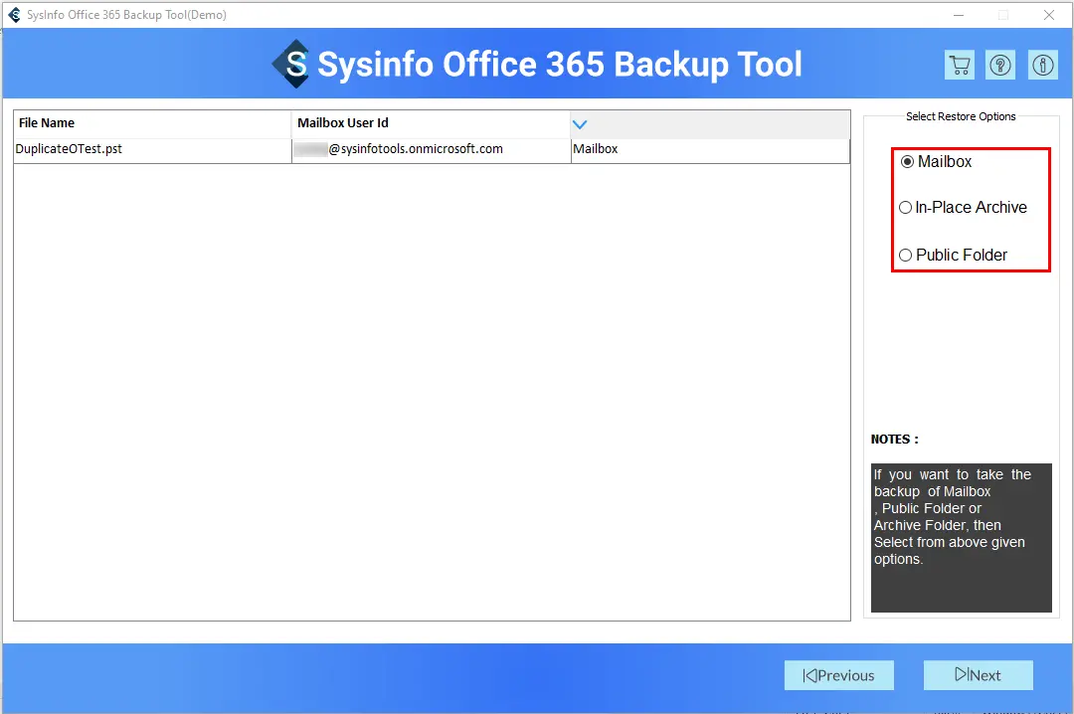Expand the blue chevron column dropdown

(x=580, y=124)
